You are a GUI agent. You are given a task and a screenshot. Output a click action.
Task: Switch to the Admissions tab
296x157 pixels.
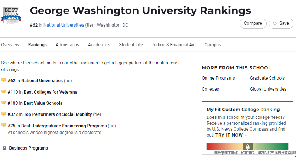pos(67,45)
